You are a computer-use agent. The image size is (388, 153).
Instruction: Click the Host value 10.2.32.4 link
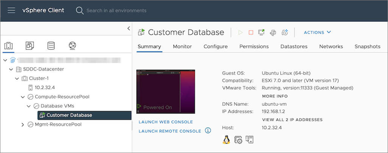272,128
